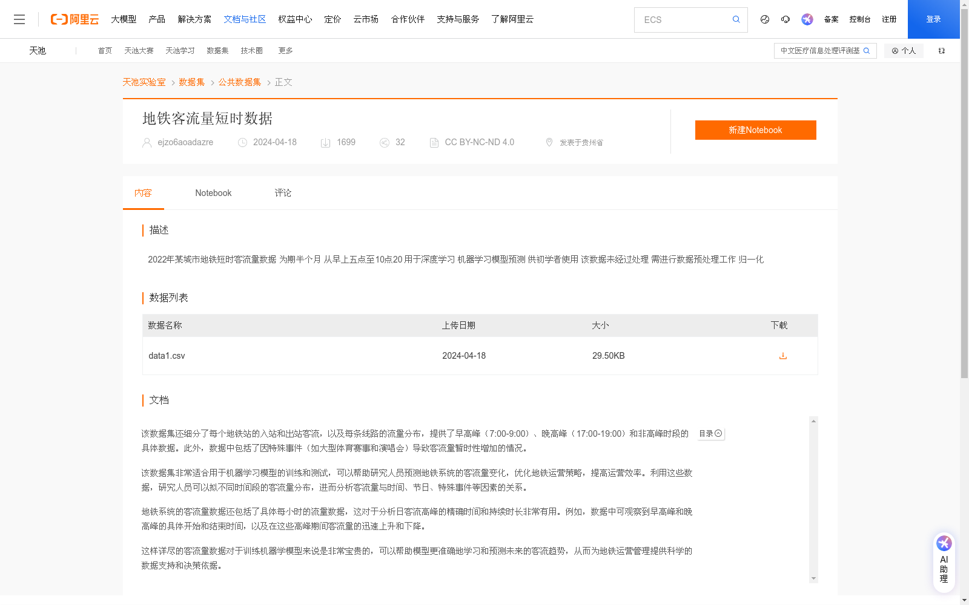This screenshot has width=969, height=605.
Task: Open the hamburger menu icon
Action: 19,19
